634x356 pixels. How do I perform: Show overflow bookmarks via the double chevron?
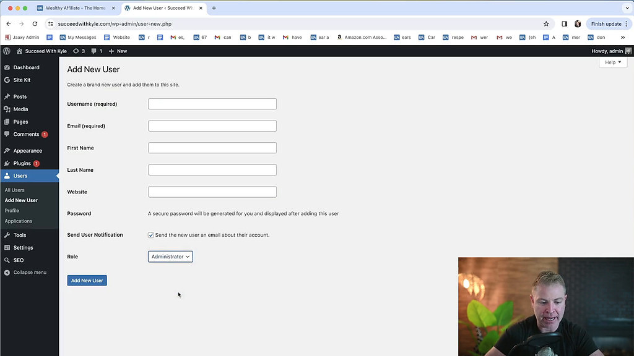point(624,37)
